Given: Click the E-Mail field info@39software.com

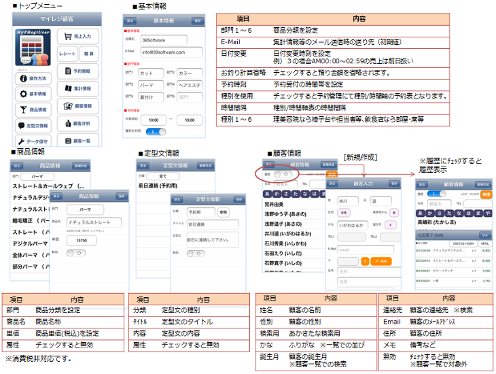Looking at the screenshot, I should 171,52.
